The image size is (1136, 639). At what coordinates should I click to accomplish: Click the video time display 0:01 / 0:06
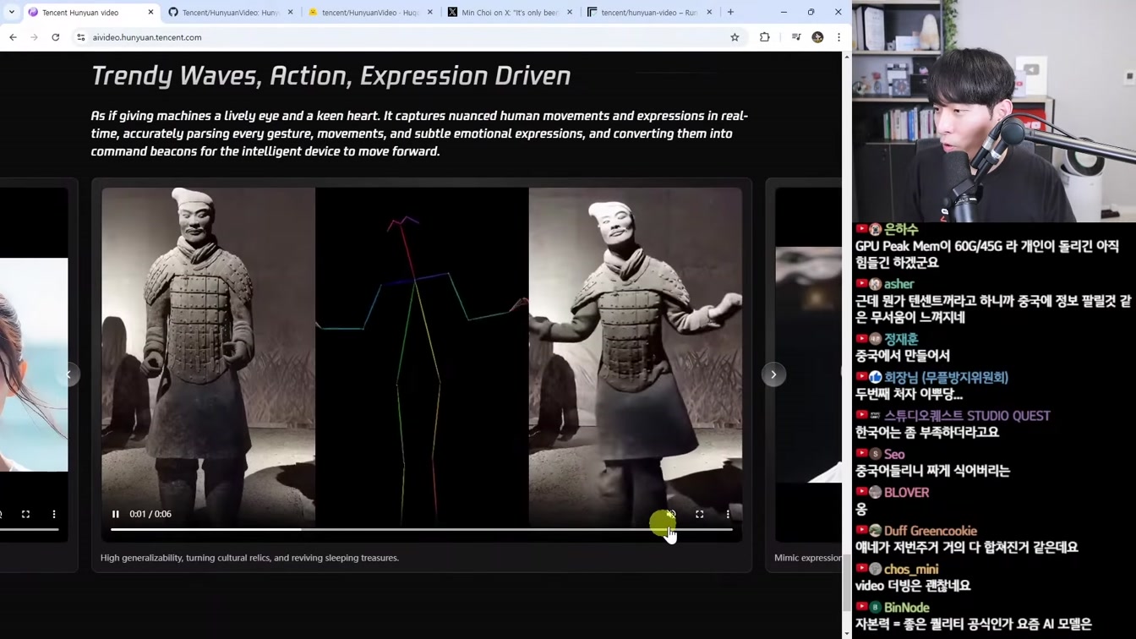[150, 514]
